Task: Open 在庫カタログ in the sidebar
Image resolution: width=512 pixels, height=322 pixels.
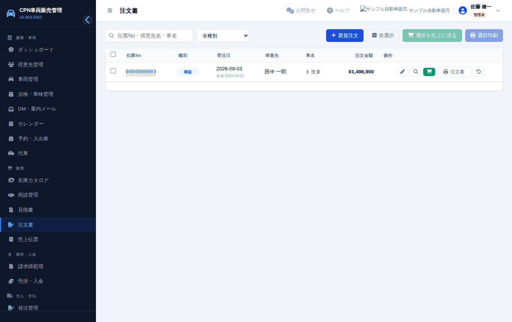Action: pos(48,180)
